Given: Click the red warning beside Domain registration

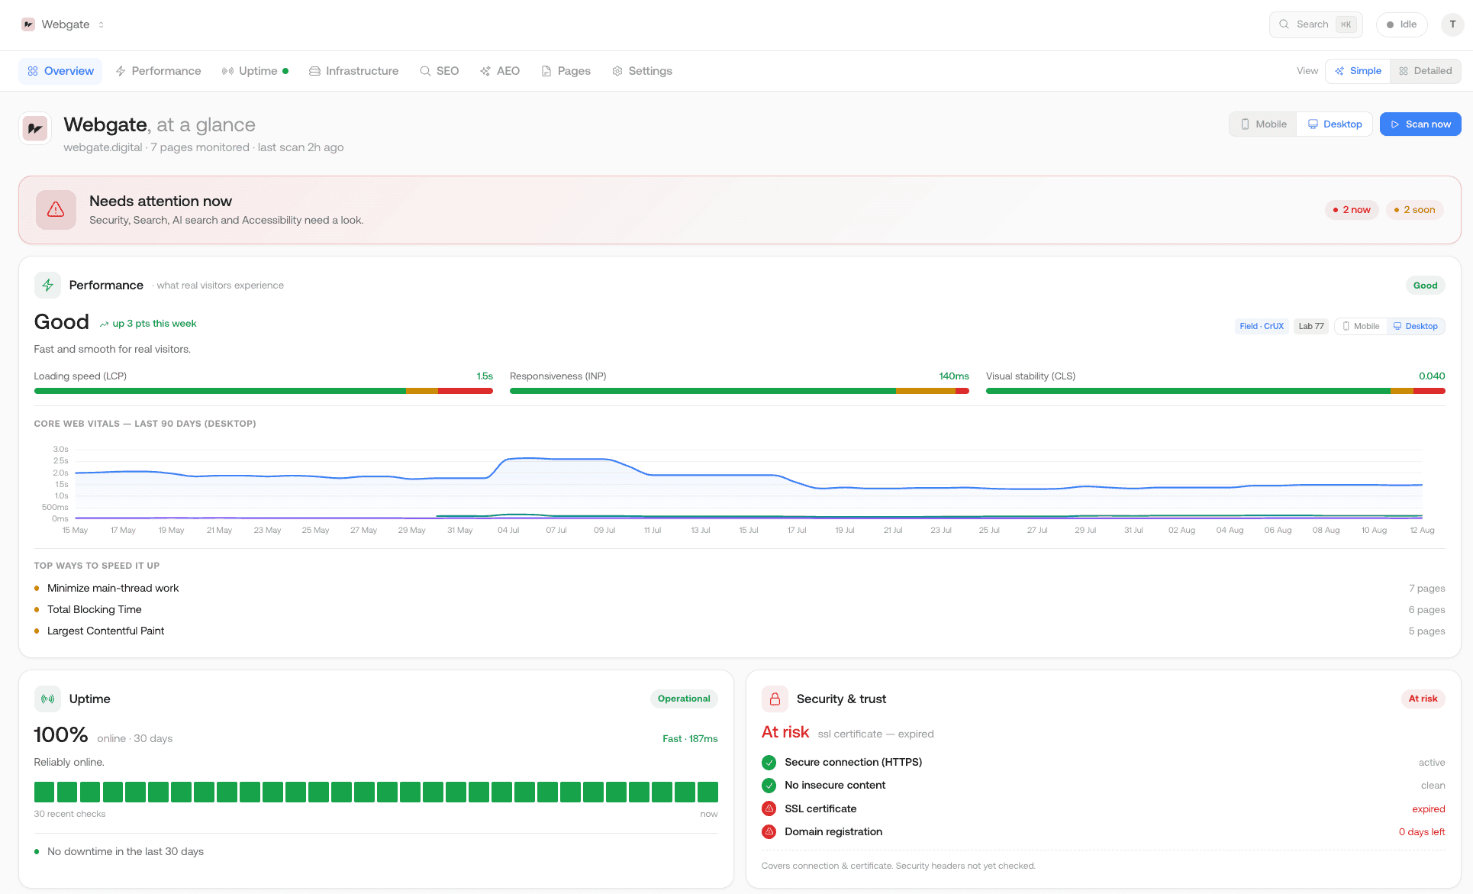Looking at the screenshot, I should pyautogui.click(x=769, y=831).
